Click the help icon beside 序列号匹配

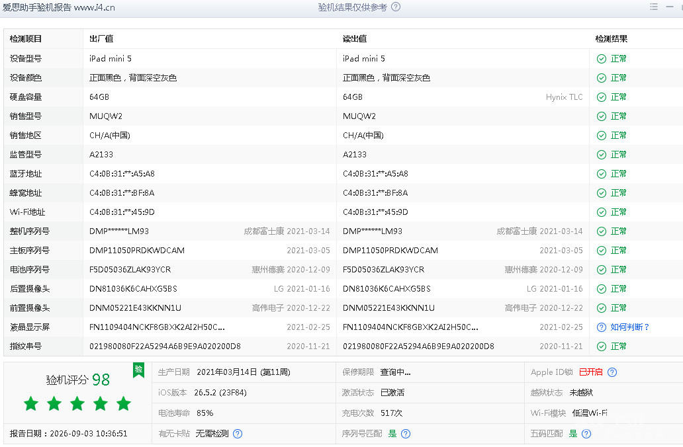tap(406, 434)
